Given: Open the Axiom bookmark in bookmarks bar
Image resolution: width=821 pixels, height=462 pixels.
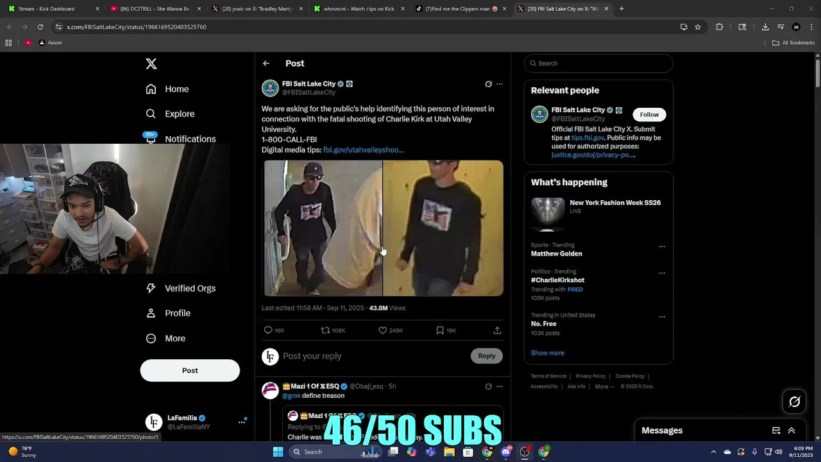Looking at the screenshot, I should coord(50,43).
